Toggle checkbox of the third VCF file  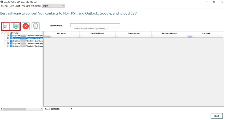pos(8,41)
